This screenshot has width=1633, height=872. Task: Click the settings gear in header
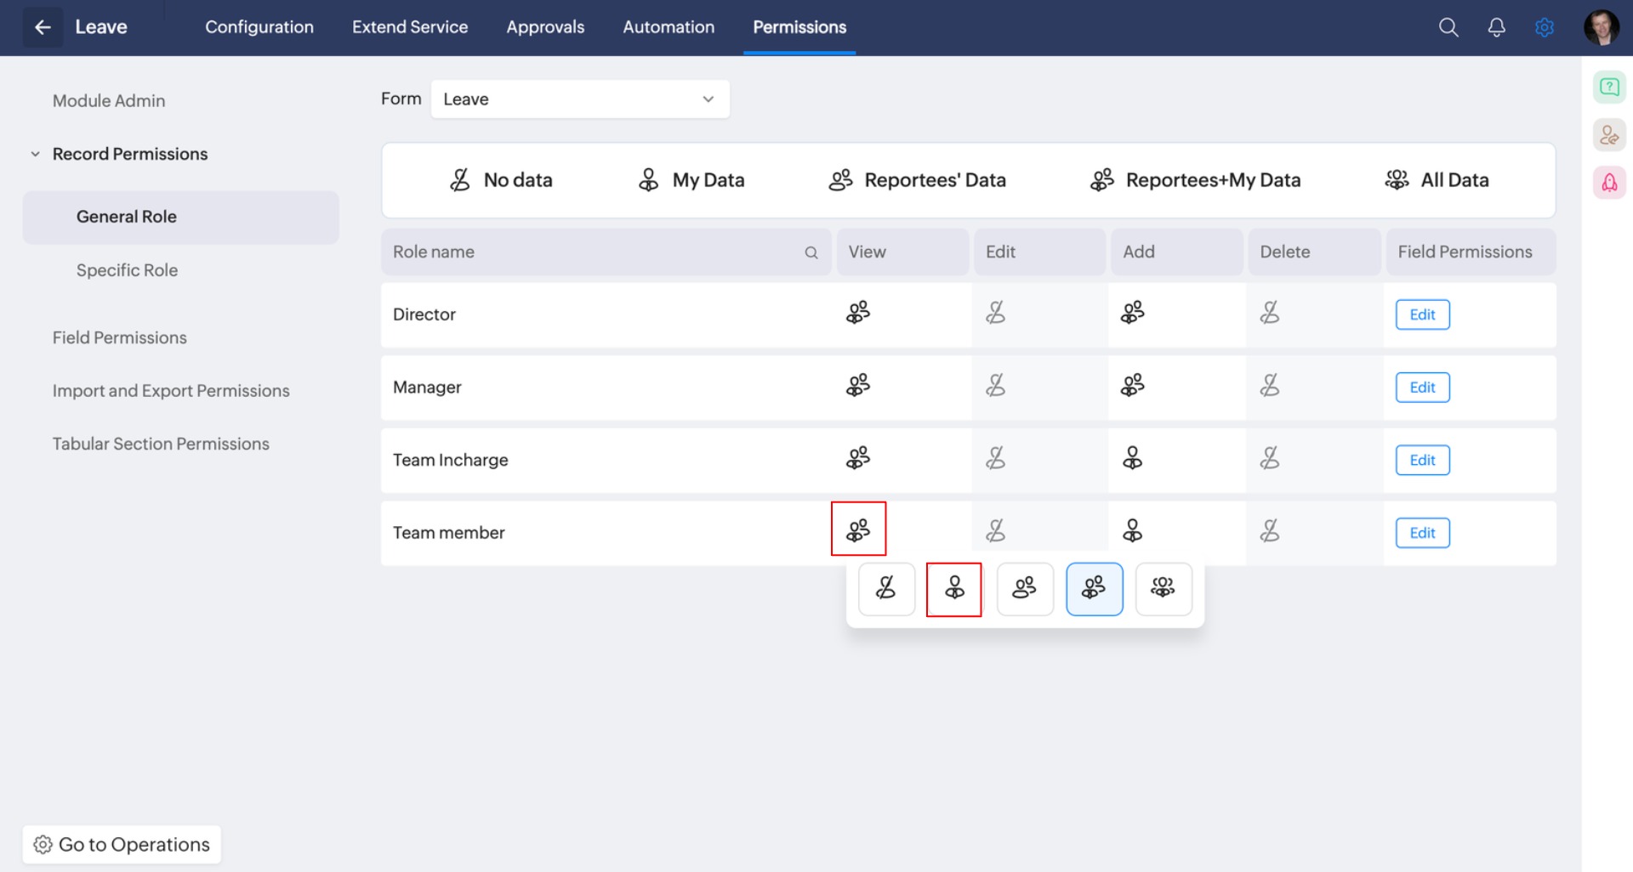(x=1545, y=27)
